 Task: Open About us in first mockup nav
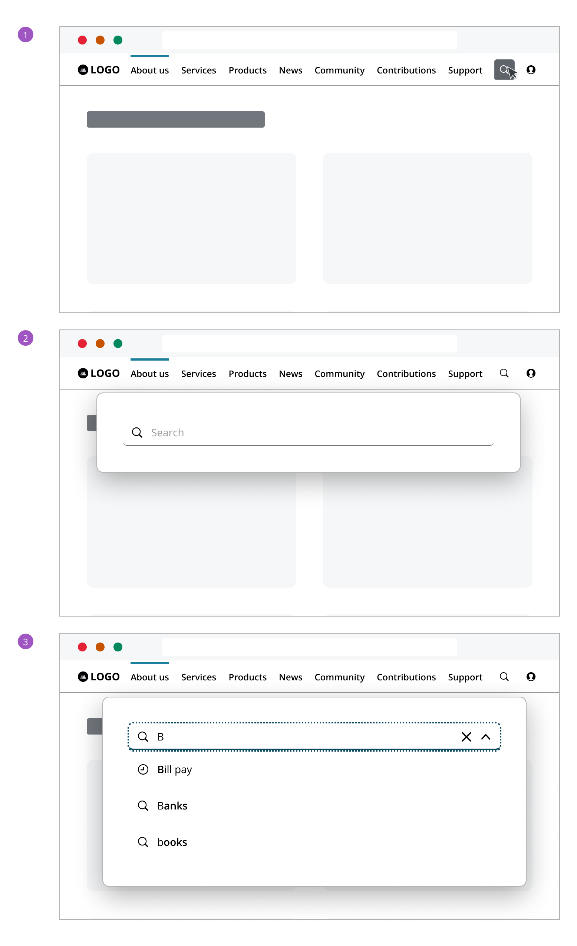click(x=149, y=70)
